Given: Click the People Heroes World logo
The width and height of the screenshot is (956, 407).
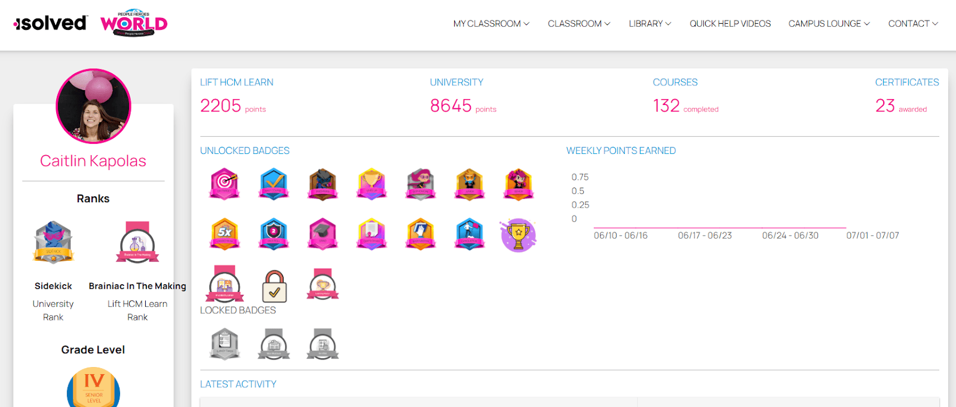Looking at the screenshot, I should click(134, 23).
